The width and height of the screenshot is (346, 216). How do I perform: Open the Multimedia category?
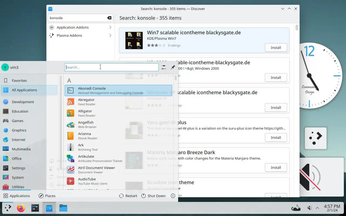[x=29, y=149]
